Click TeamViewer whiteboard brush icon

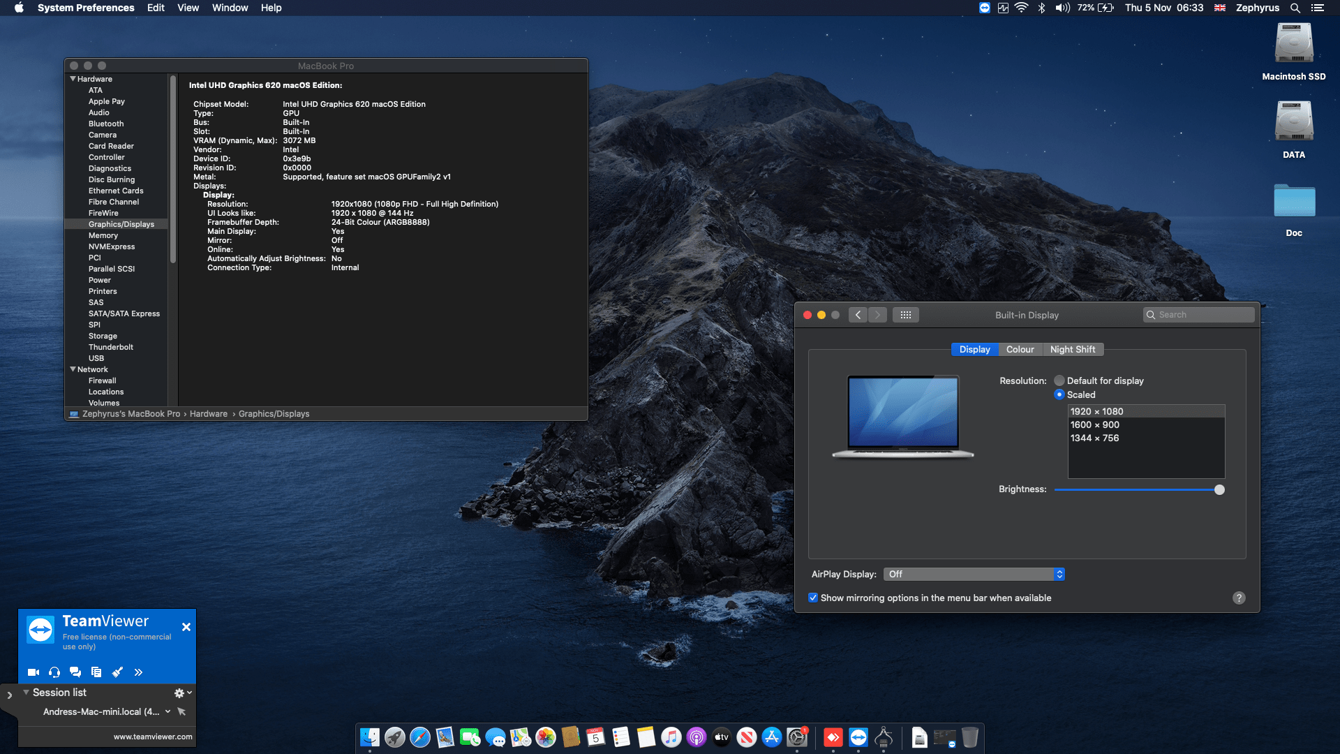point(117,672)
